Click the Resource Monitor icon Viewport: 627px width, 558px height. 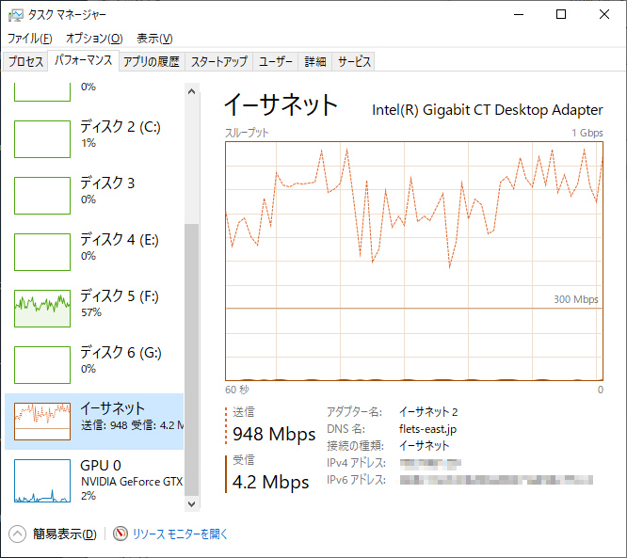(121, 534)
